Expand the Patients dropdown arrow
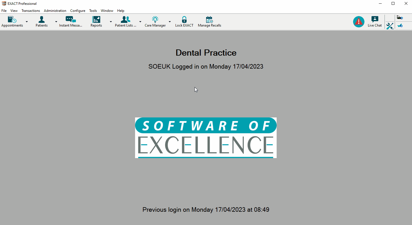Viewport: 412px width, 225px height. coord(56,21)
